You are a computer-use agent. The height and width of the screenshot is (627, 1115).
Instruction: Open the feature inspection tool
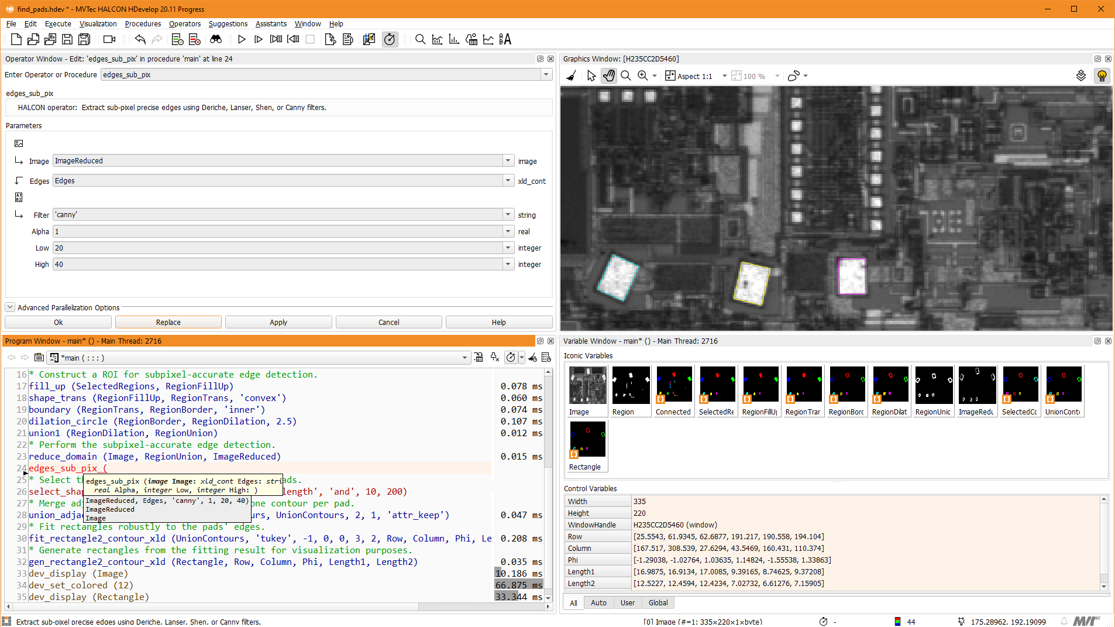click(472, 39)
